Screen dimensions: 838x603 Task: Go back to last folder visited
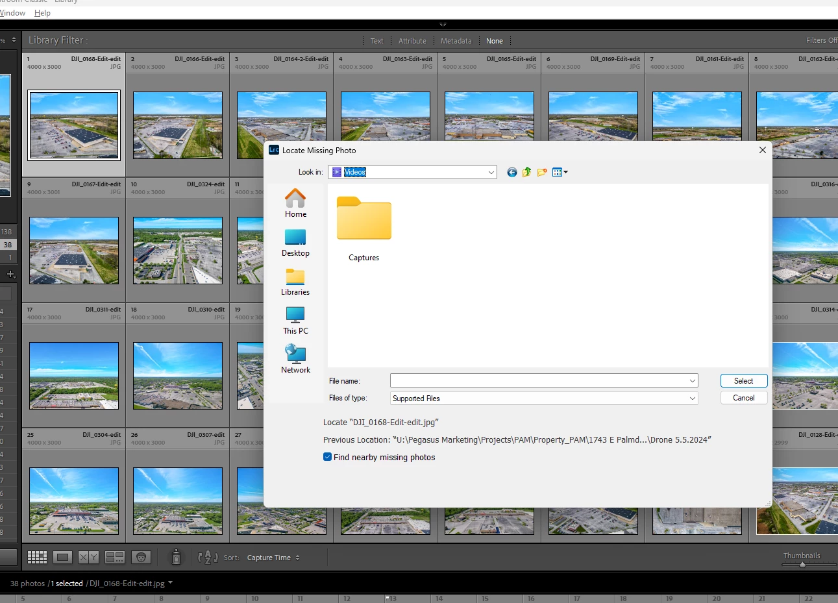[x=512, y=172]
